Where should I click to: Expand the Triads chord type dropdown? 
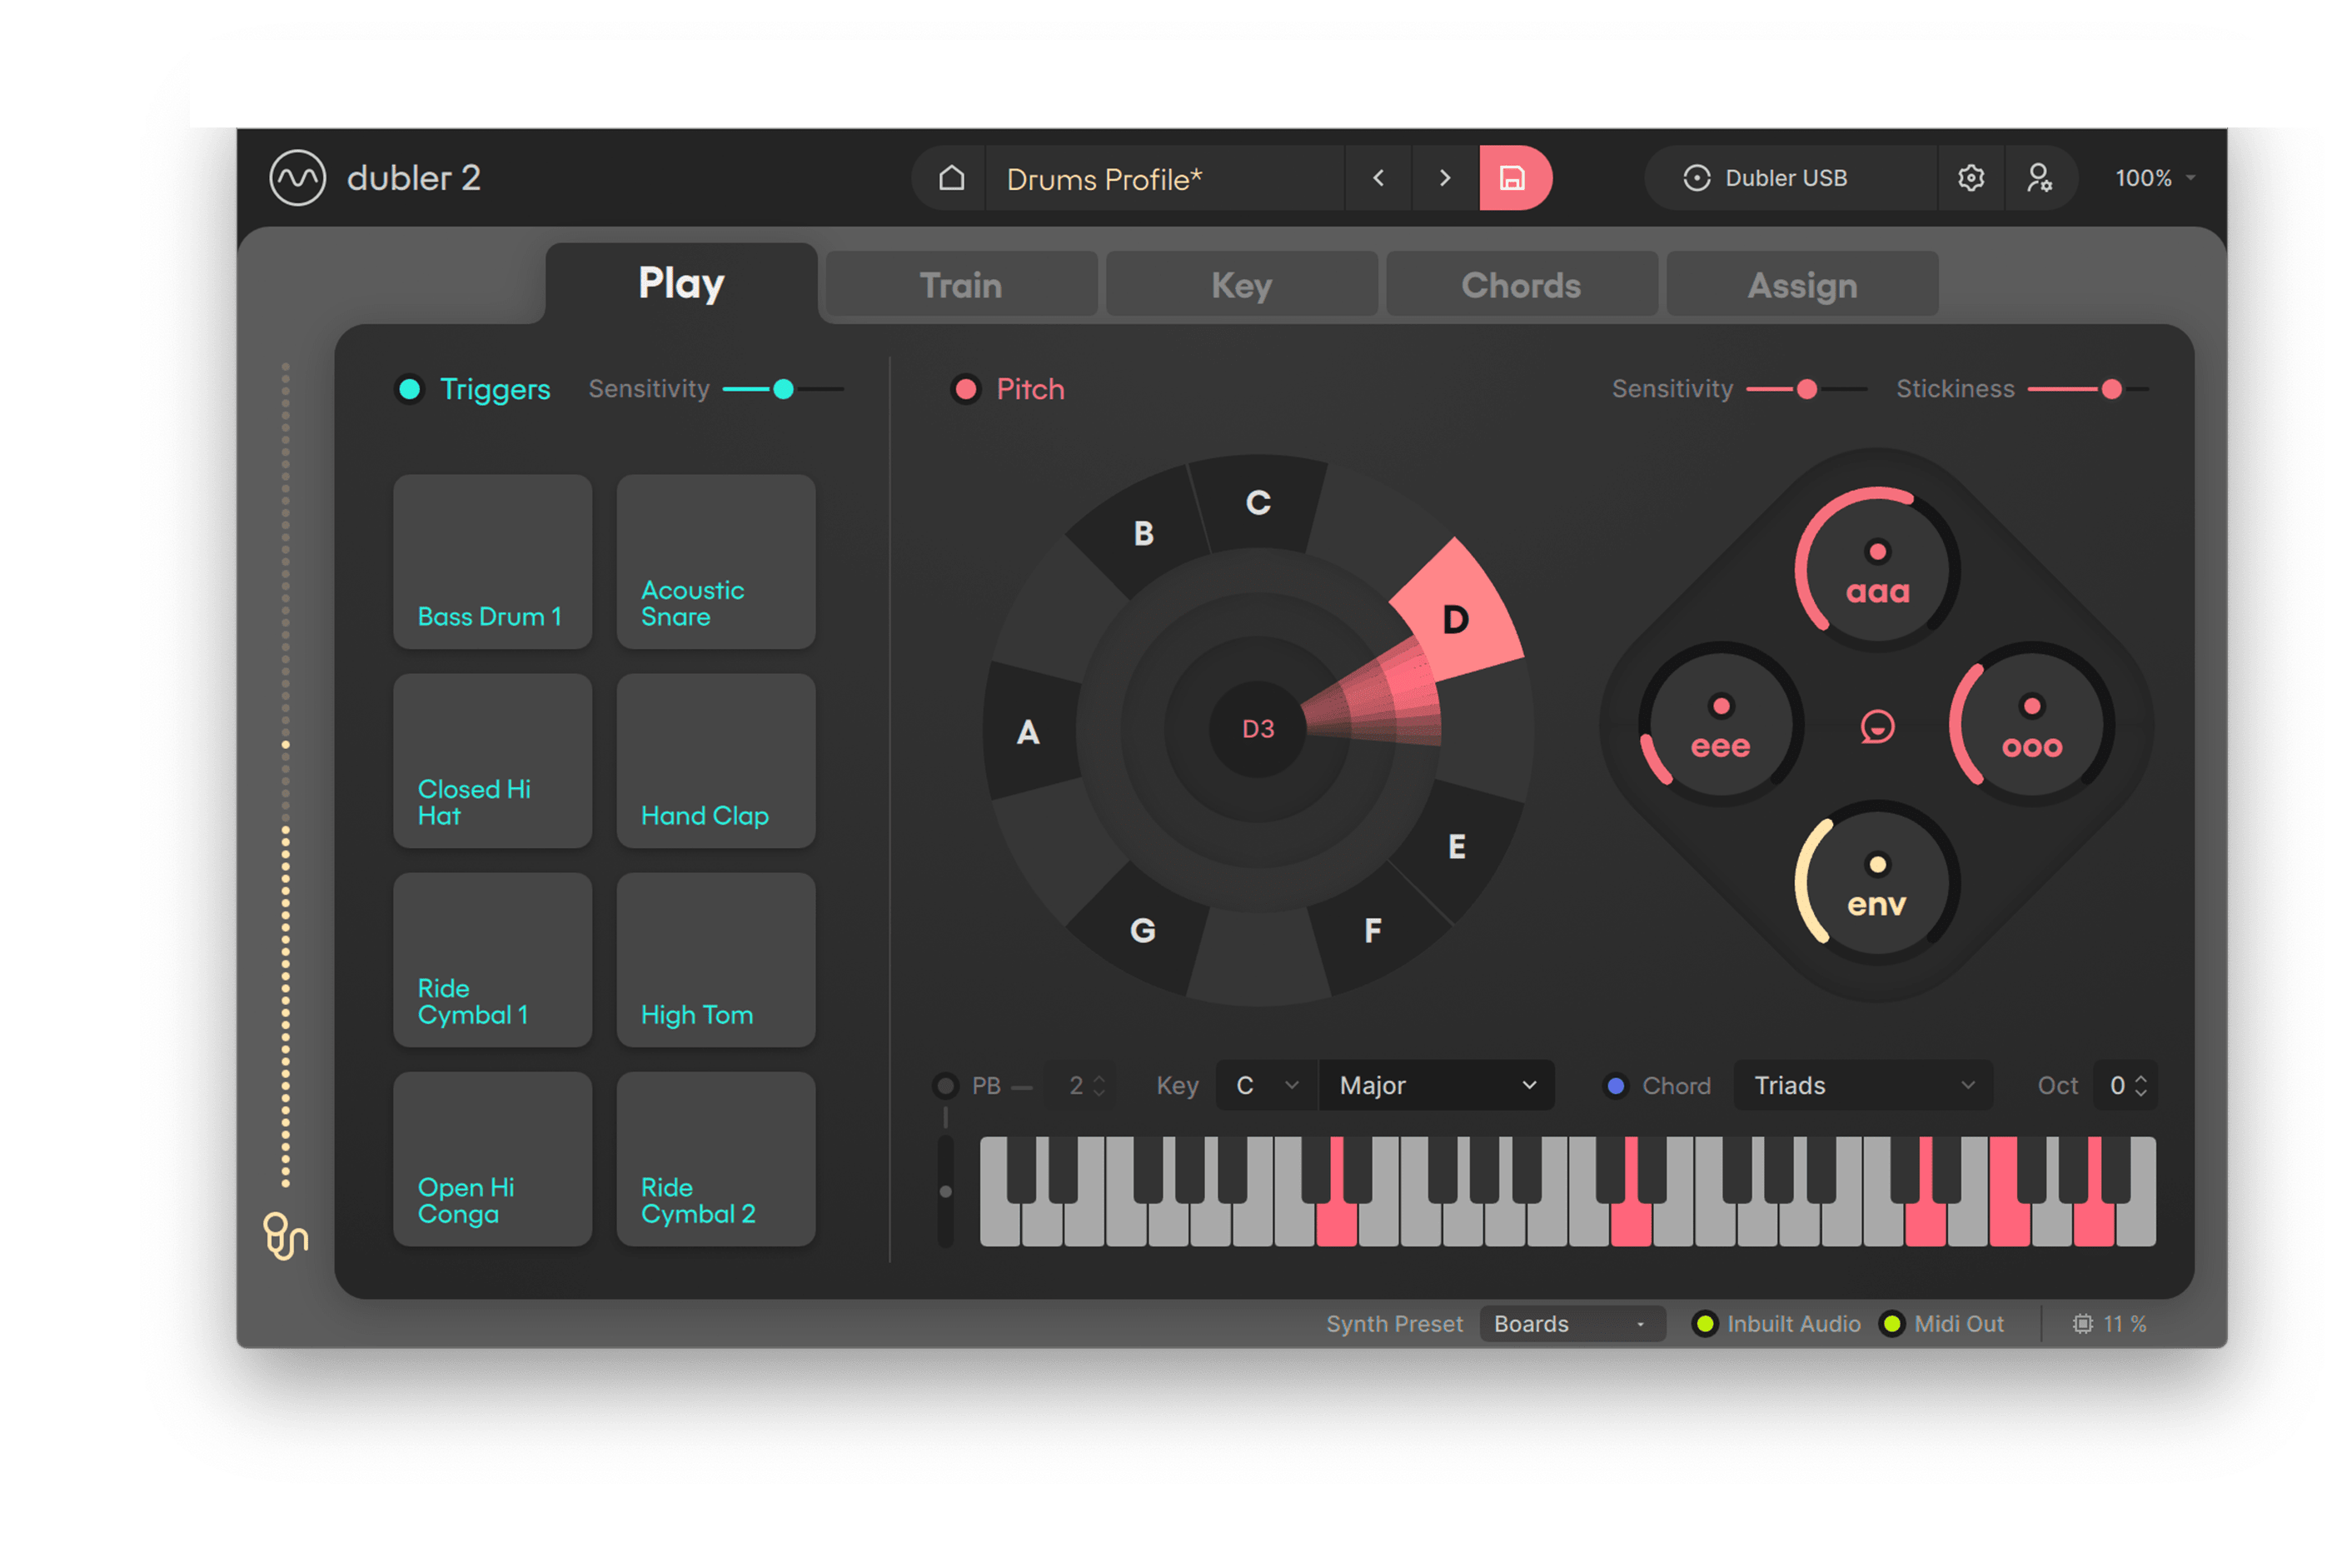point(1862,1086)
